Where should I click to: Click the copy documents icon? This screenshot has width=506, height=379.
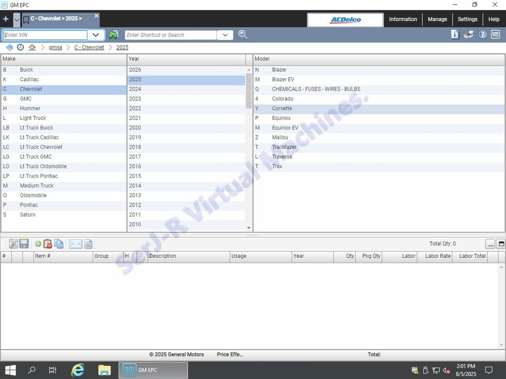point(59,244)
